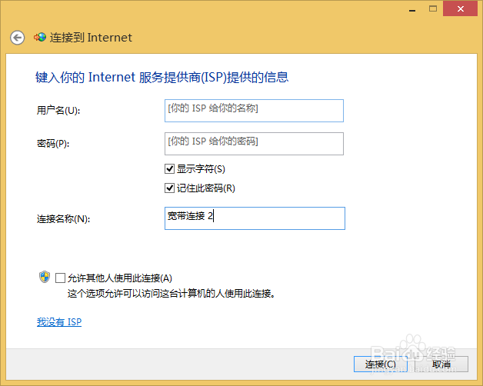Click the 取消 button
The width and height of the screenshot is (483, 386).
click(441, 364)
